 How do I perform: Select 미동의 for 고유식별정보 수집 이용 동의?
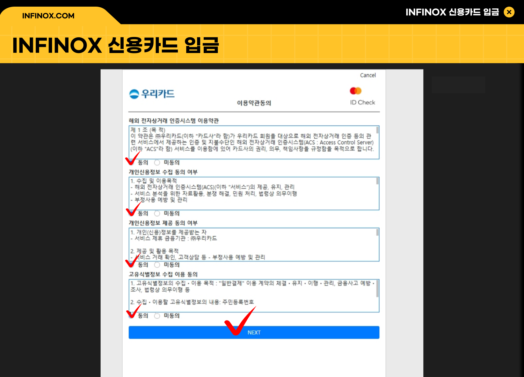pyautogui.click(x=157, y=316)
